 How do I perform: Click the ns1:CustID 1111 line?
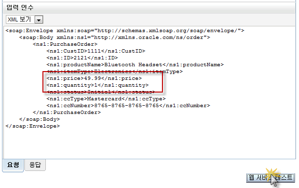click(96, 51)
